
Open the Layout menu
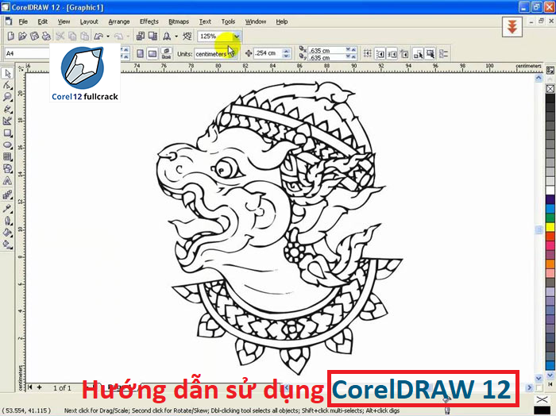pos(89,21)
